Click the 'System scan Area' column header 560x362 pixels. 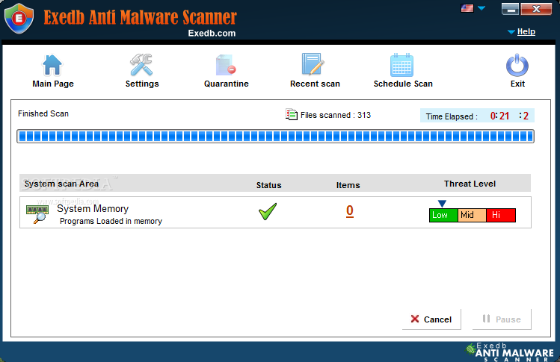tap(61, 184)
